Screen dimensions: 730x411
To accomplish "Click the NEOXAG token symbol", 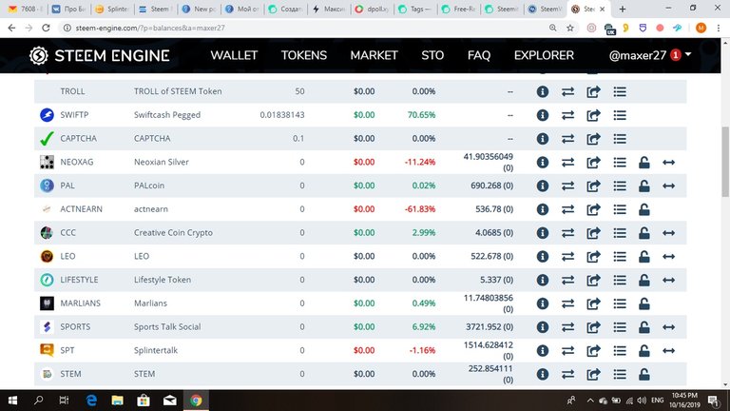I will (77, 162).
